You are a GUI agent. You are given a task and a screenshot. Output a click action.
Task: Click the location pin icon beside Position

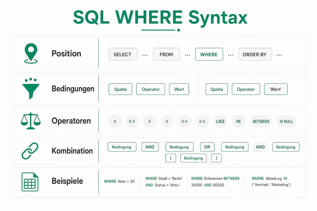pyautogui.click(x=31, y=53)
